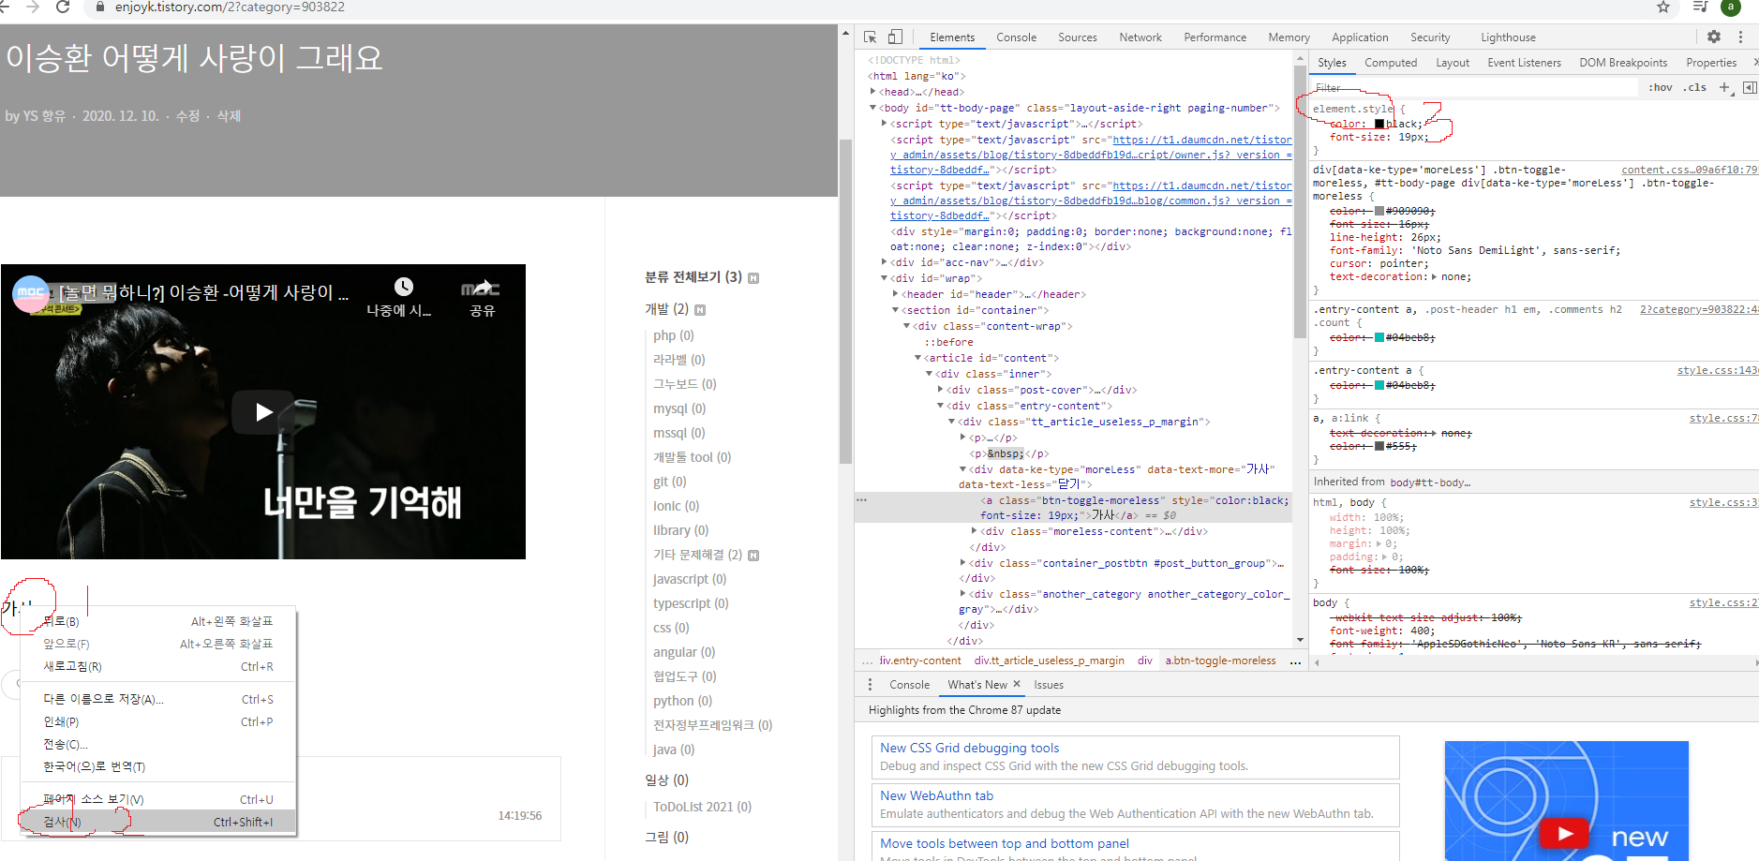
Task: Collapse the section container node
Action: pyautogui.click(x=895, y=310)
